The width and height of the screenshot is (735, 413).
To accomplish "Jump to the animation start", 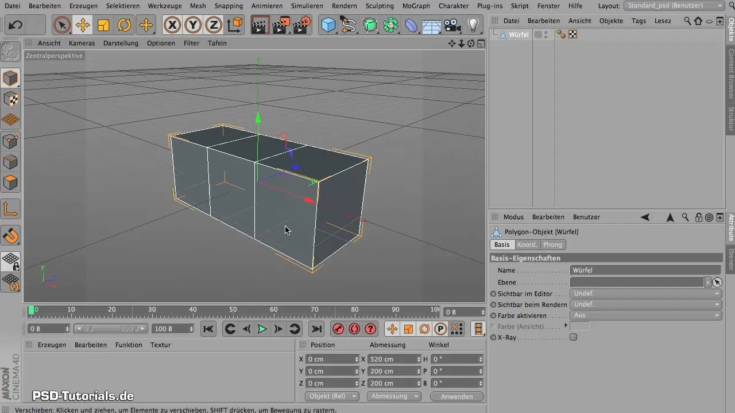I will 208,329.
